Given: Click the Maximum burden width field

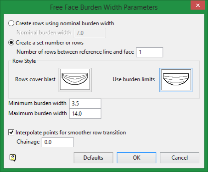Looking at the screenshot, I should coord(85,114).
